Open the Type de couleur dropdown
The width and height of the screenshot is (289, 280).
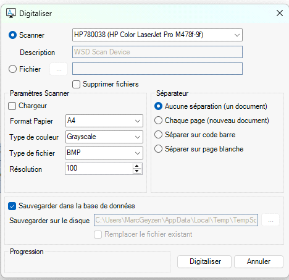point(104,137)
